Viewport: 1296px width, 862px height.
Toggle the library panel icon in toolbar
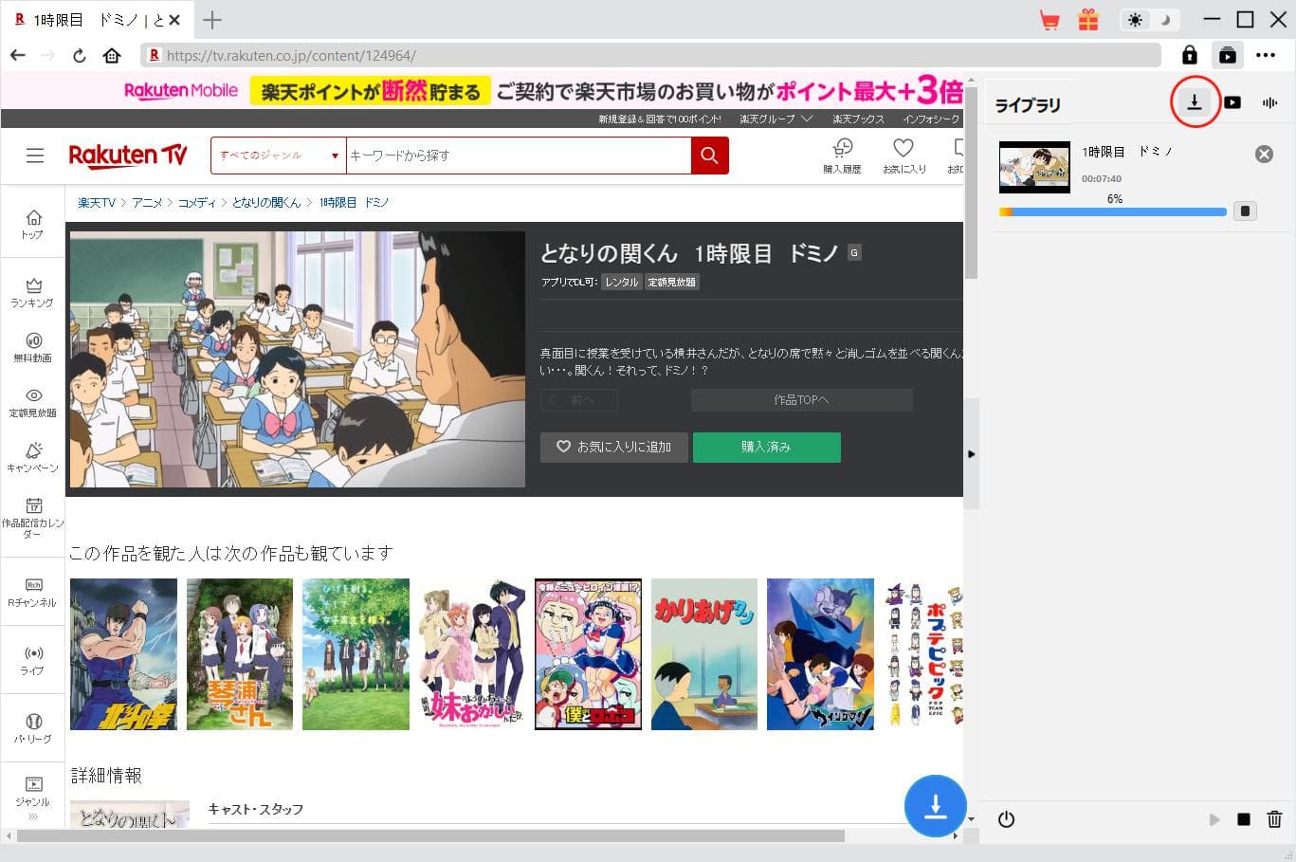(1228, 55)
